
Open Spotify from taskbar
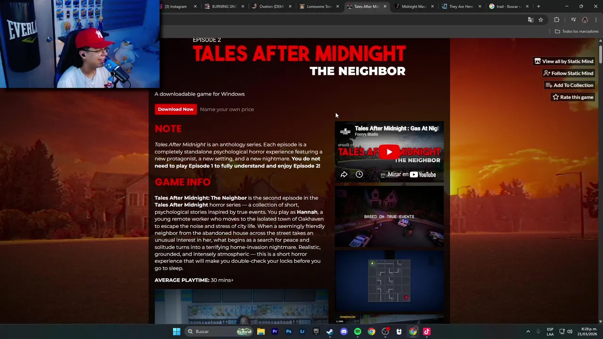click(358, 331)
